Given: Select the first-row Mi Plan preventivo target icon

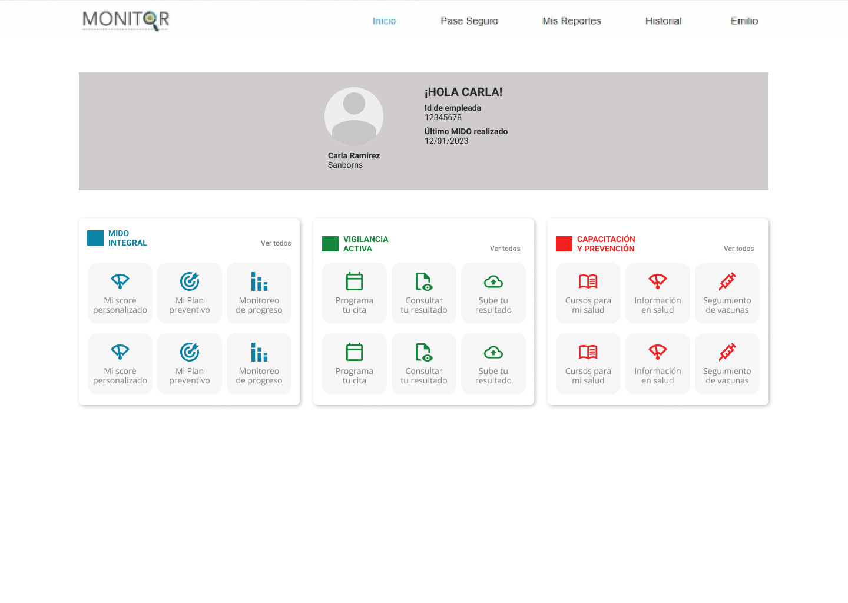Looking at the screenshot, I should (190, 281).
